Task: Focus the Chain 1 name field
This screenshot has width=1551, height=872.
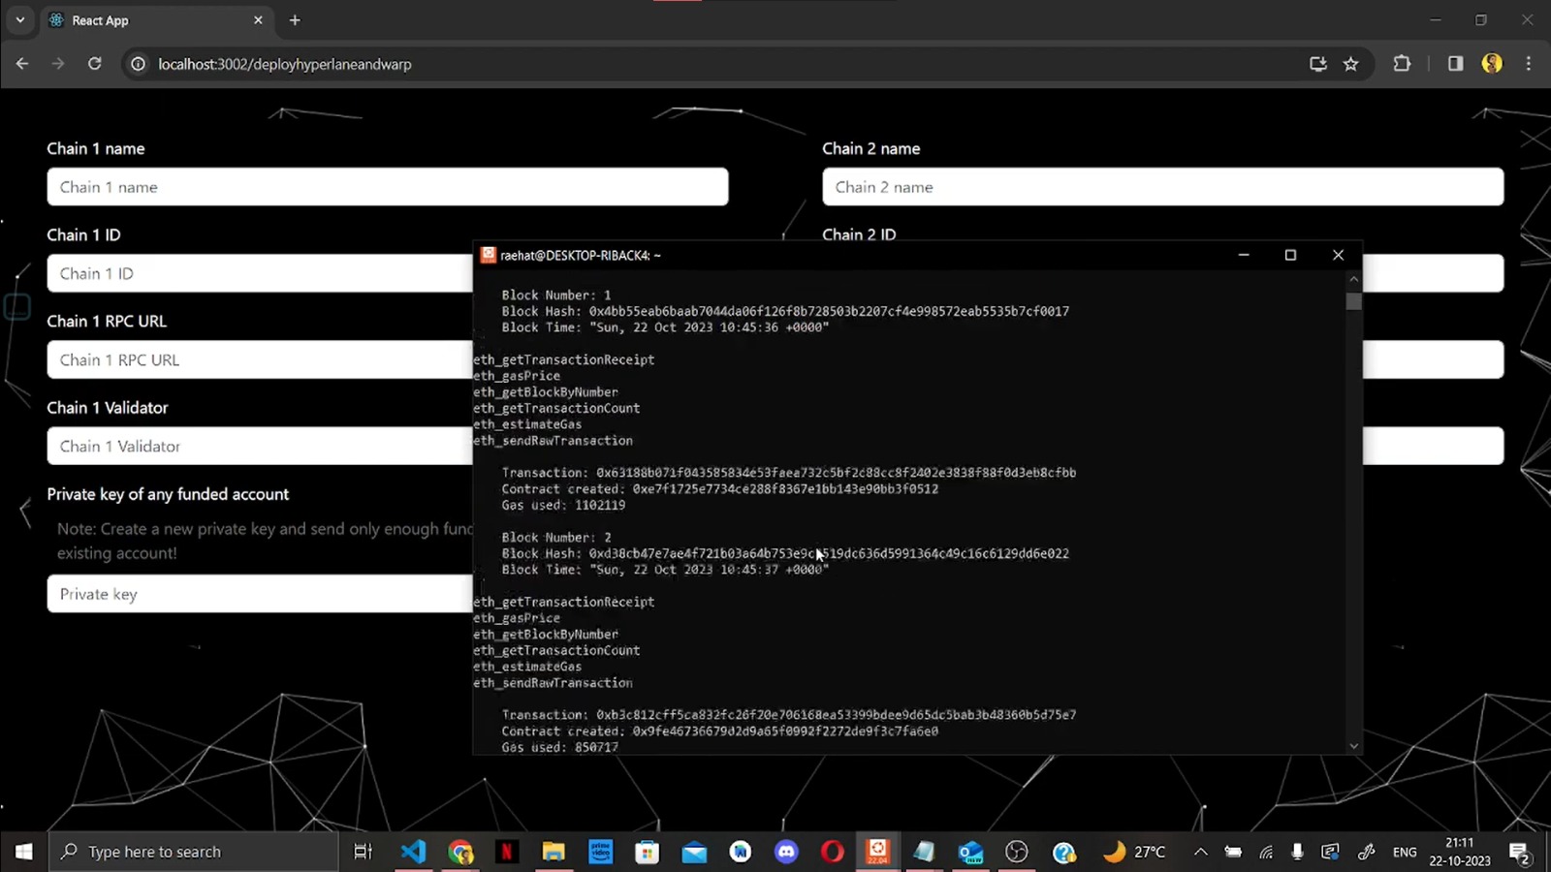Action: point(388,187)
